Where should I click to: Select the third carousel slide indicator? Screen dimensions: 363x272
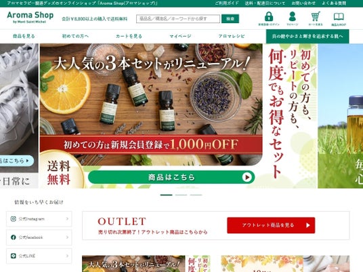(196, 195)
